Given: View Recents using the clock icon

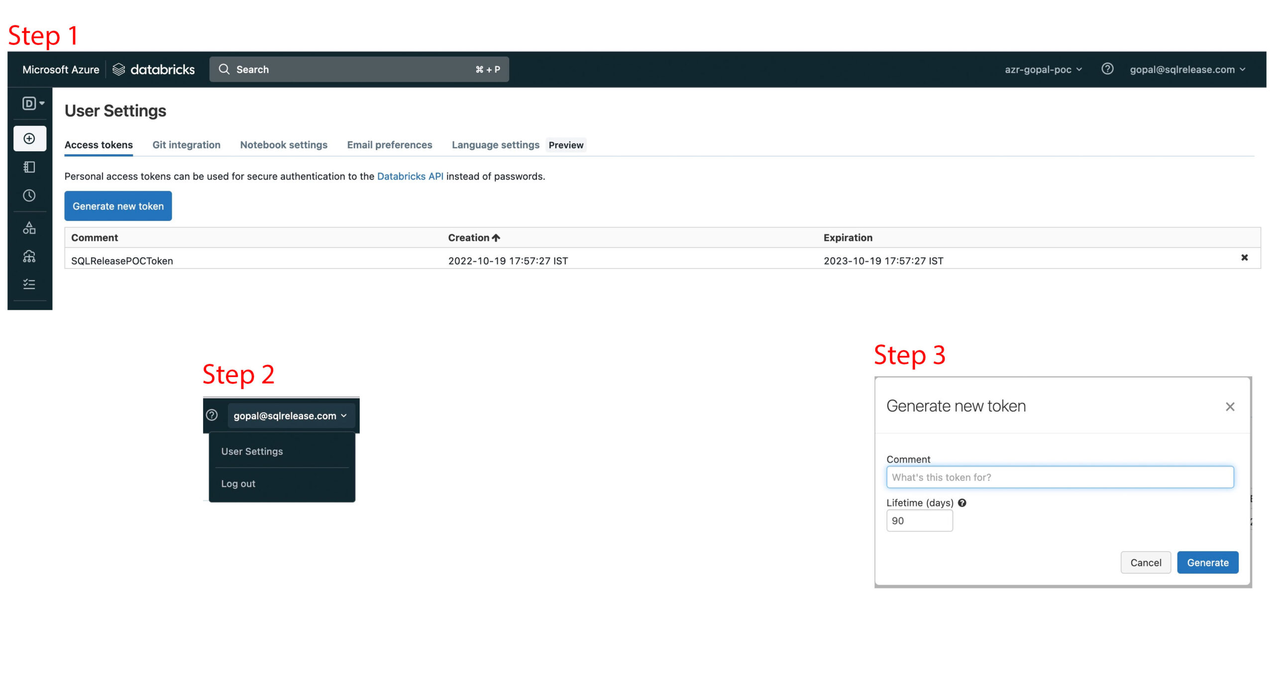Looking at the screenshot, I should point(29,195).
